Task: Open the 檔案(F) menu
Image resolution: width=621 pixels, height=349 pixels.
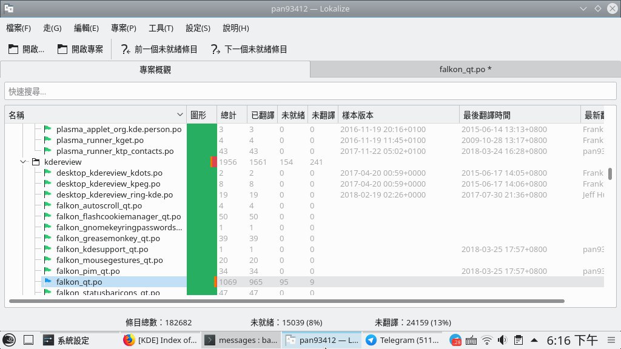Action: point(19,28)
